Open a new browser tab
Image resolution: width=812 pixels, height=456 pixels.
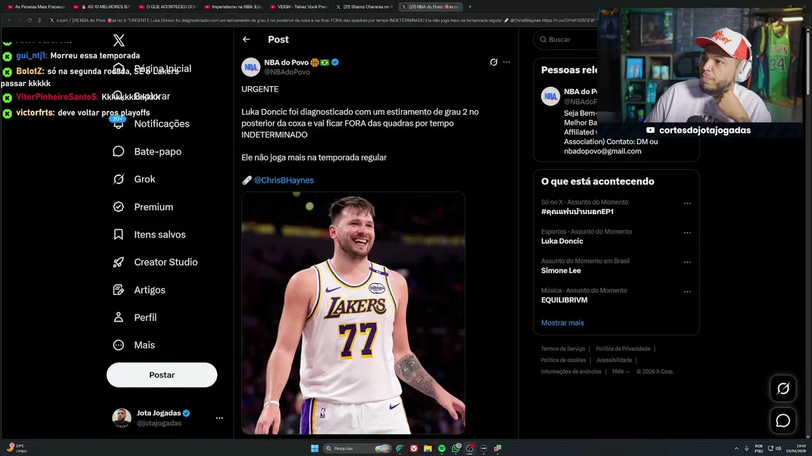pos(469,6)
